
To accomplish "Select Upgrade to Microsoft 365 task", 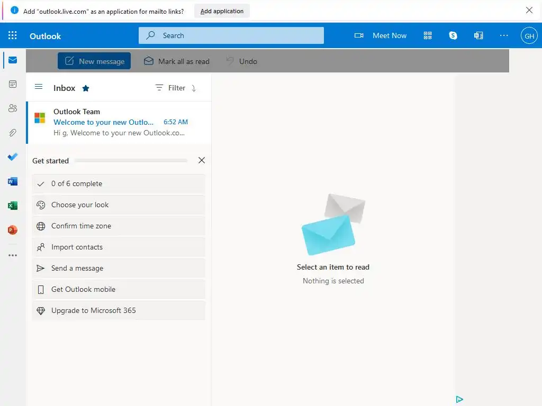I will (x=119, y=311).
